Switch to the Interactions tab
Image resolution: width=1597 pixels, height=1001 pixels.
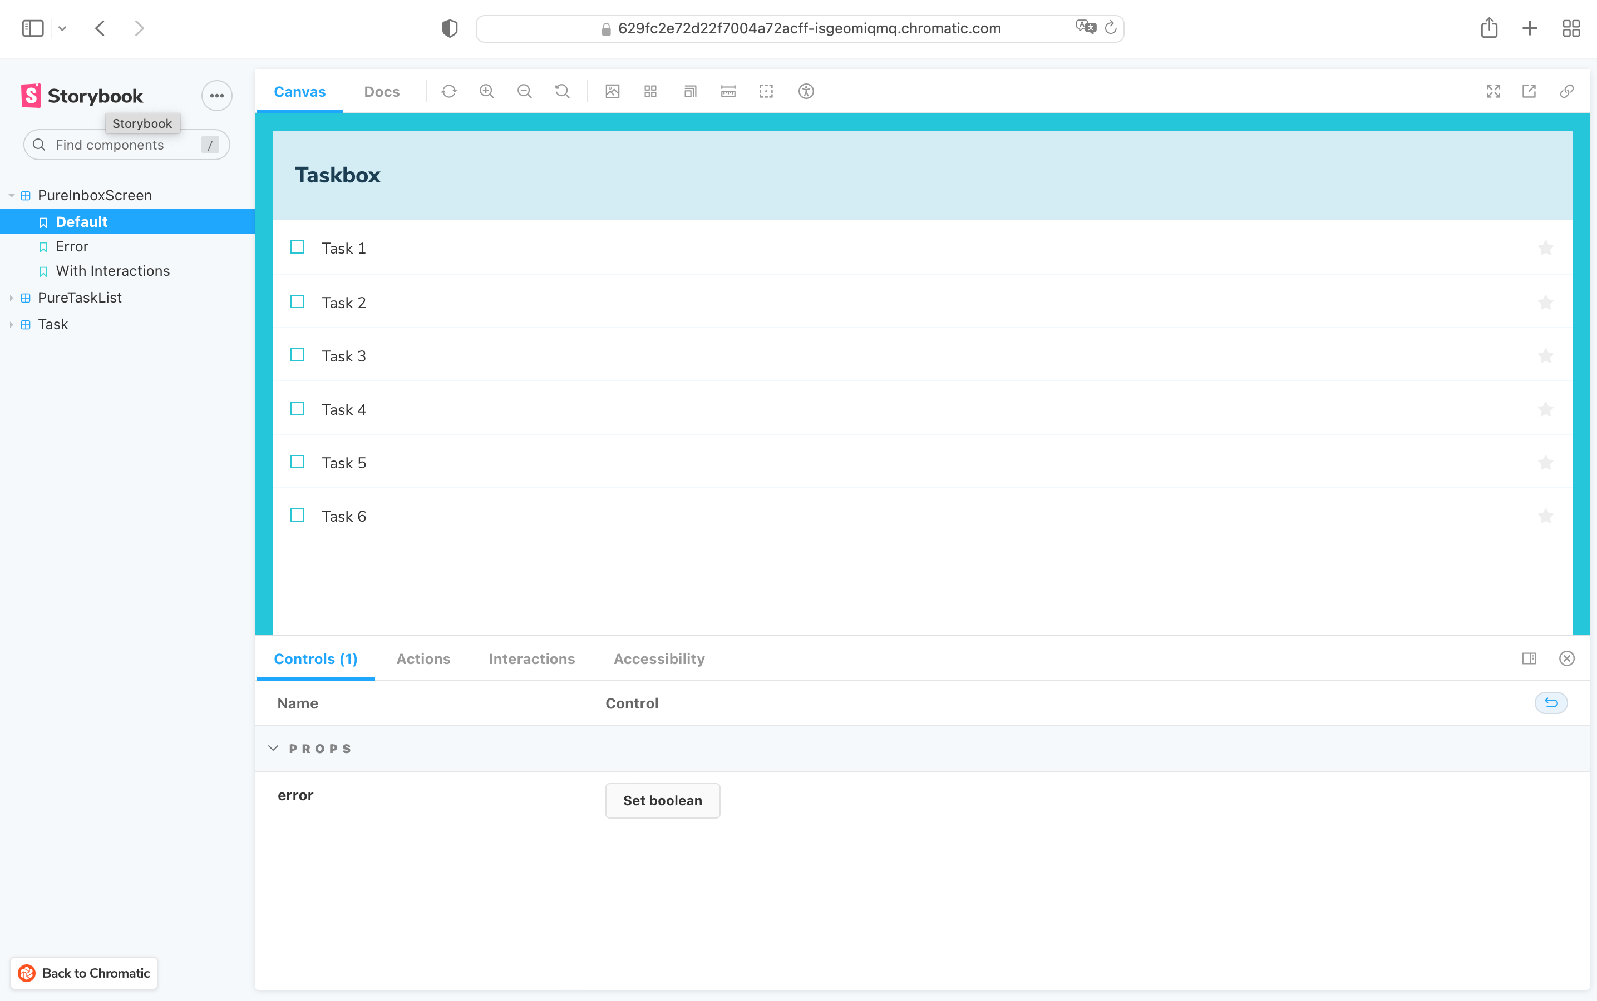click(x=532, y=658)
